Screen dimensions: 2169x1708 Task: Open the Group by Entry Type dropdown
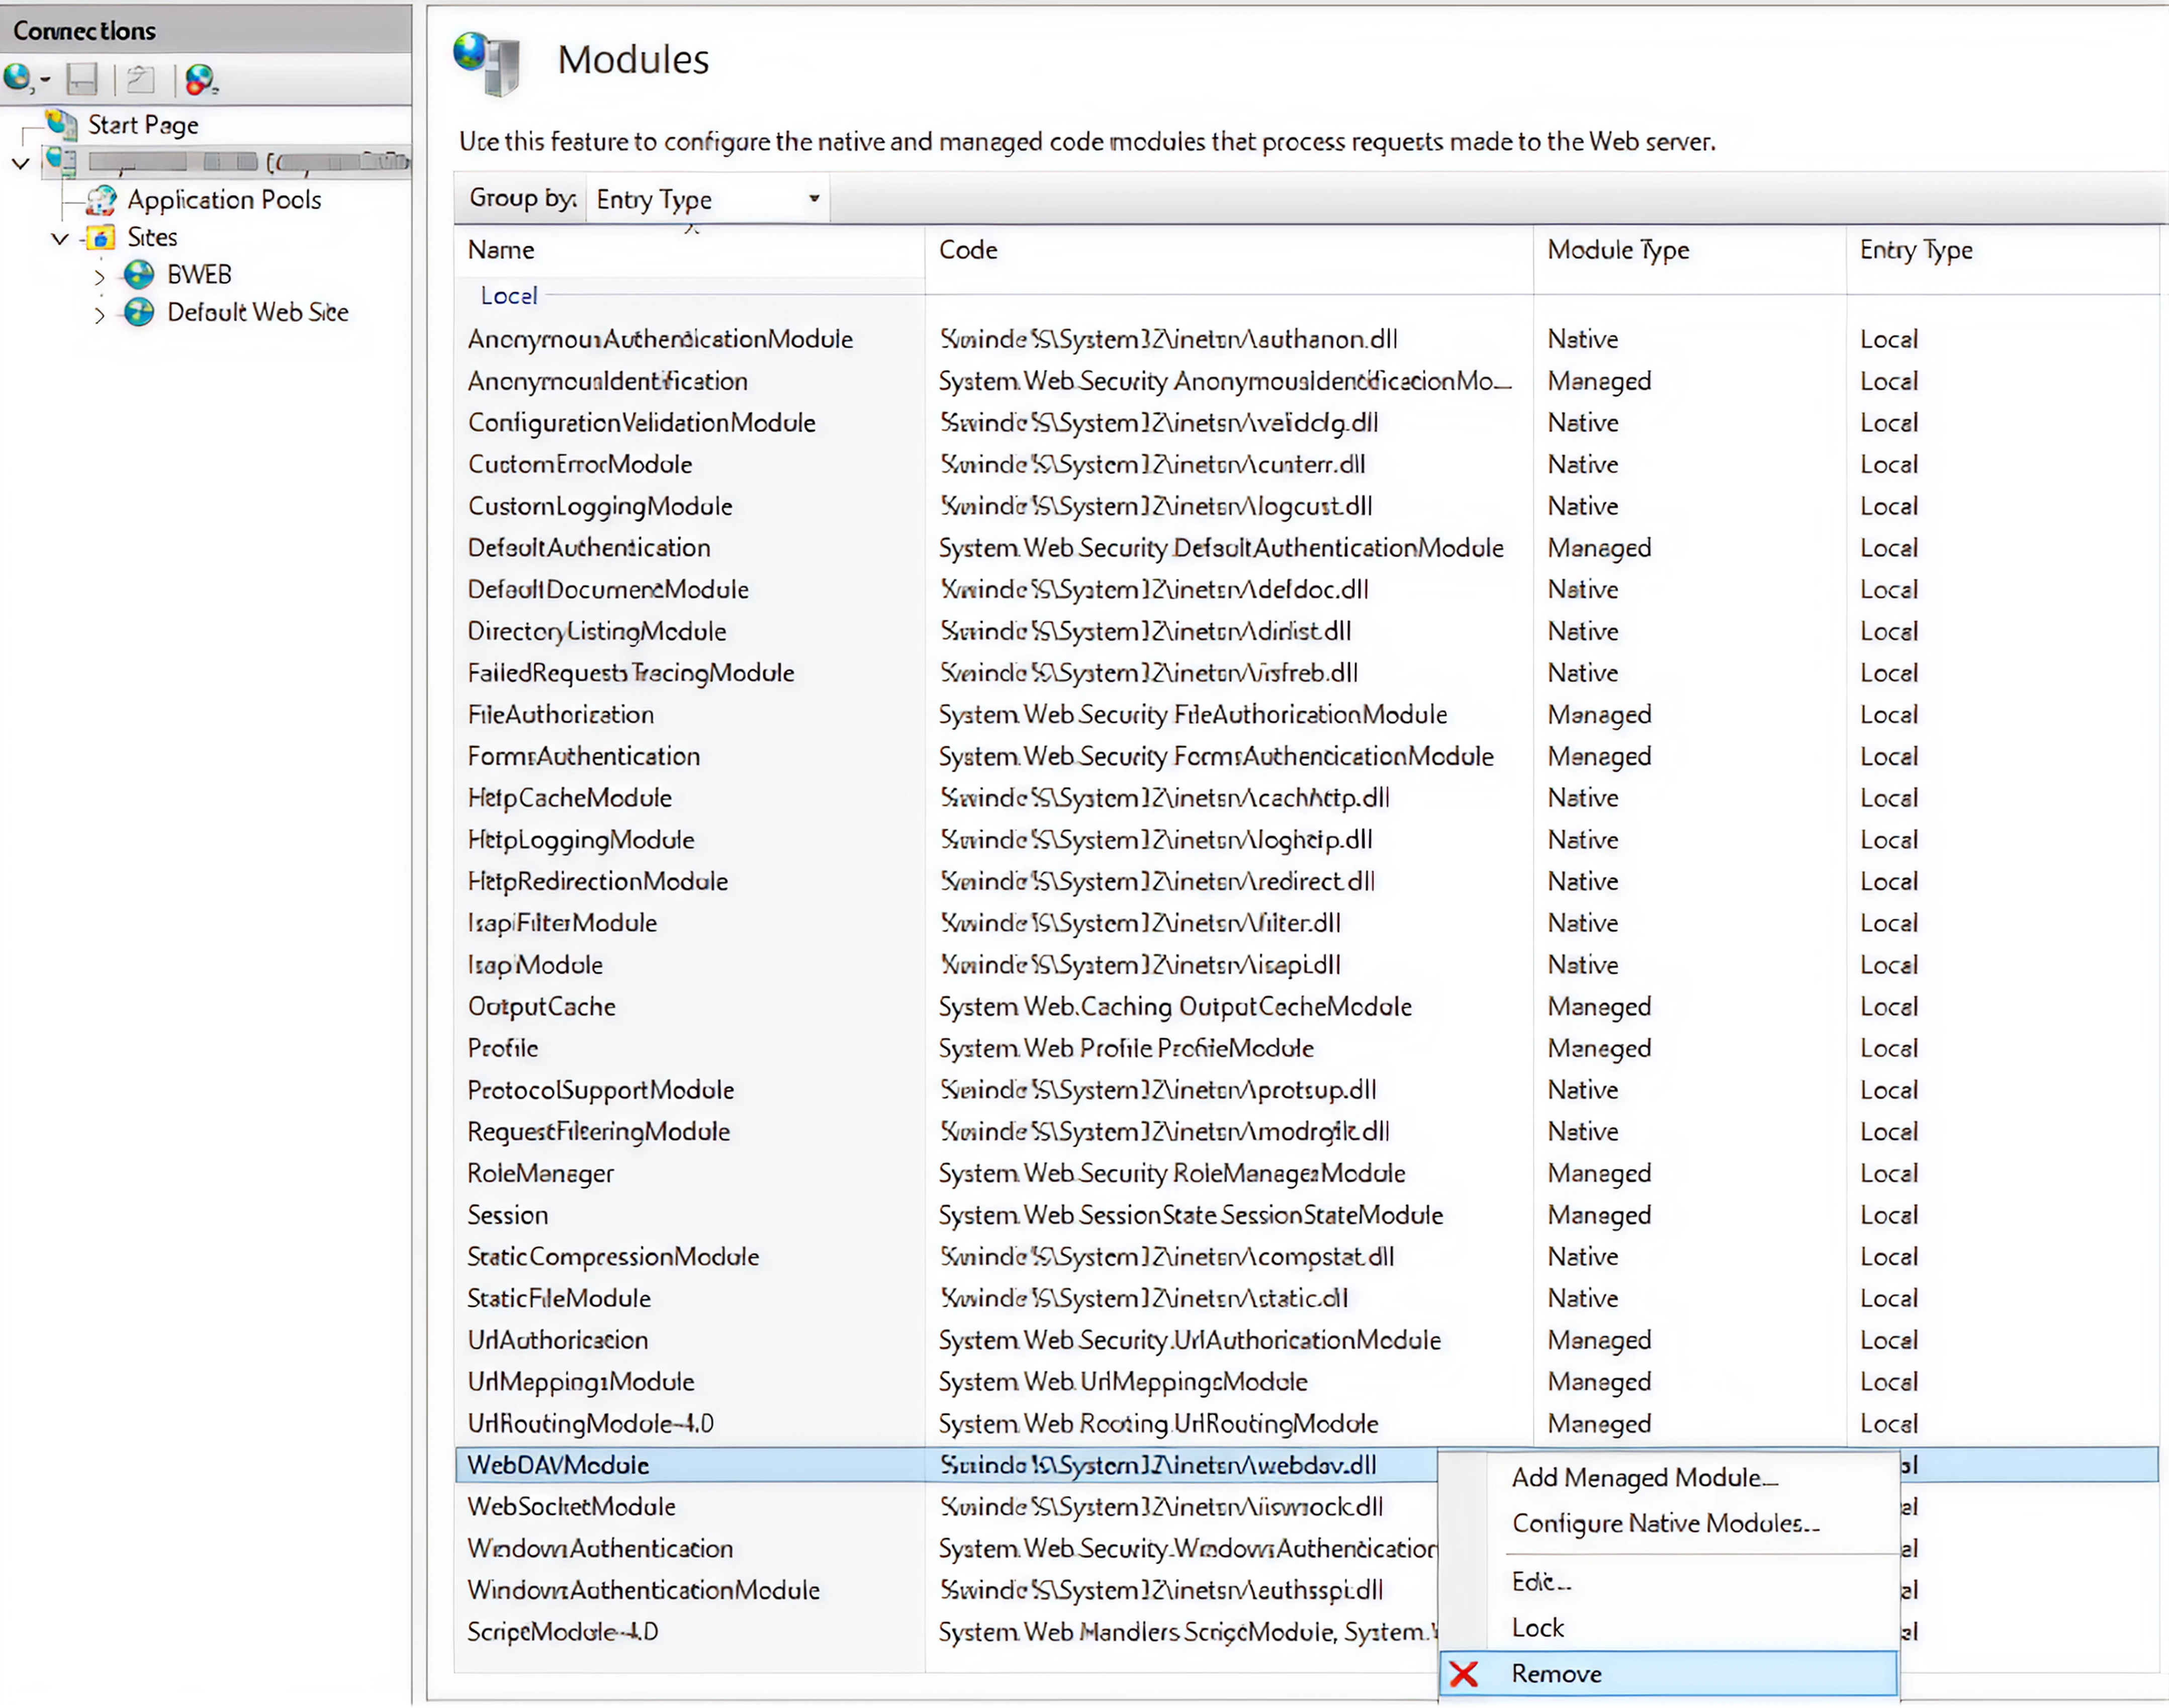pos(708,199)
